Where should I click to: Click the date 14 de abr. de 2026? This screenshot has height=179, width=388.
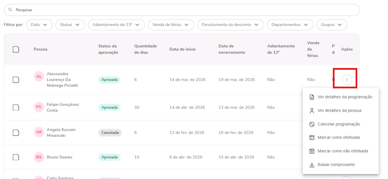tap(187, 107)
